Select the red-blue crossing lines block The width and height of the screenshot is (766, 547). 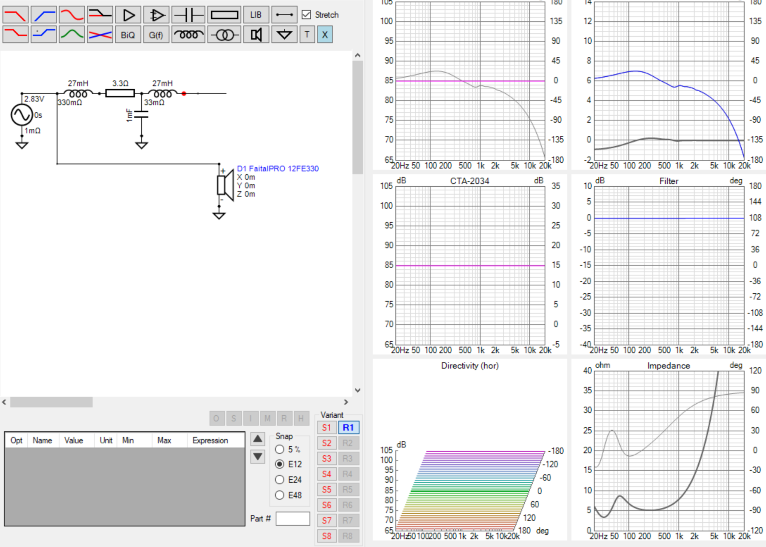(x=100, y=35)
